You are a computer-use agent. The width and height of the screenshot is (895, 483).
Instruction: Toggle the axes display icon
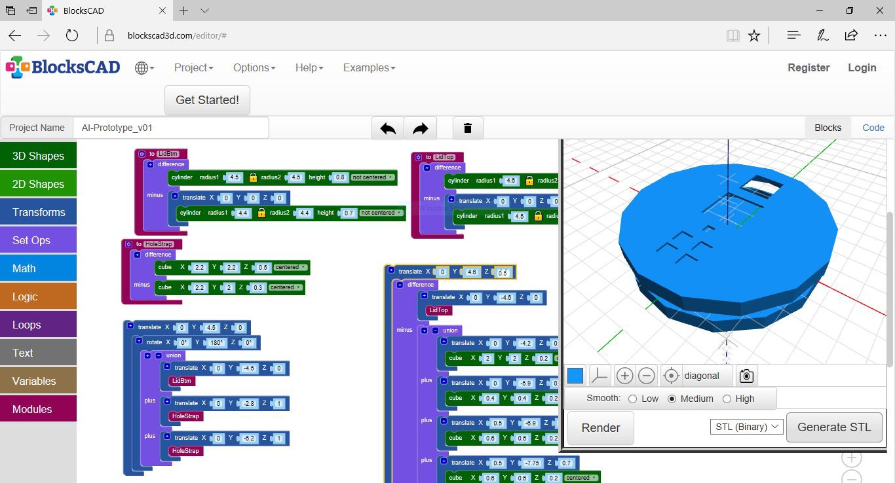pyautogui.click(x=600, y=375)
